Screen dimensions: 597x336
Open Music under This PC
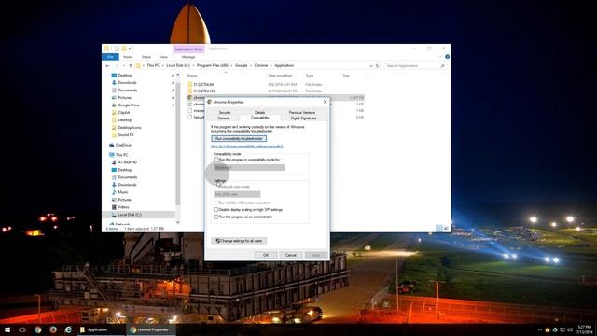pos(123,192)
